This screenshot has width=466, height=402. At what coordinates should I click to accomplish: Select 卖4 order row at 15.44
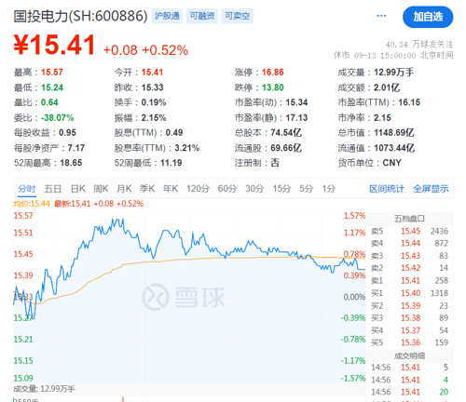[409, 244]
